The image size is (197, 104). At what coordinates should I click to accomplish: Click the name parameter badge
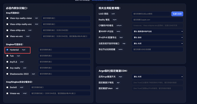120,49
